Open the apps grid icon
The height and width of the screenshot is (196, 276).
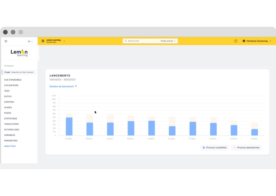43,41
